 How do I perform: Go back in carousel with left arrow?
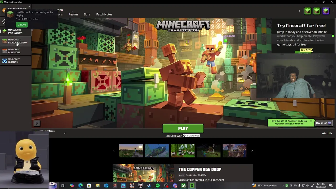click(114, 151)
